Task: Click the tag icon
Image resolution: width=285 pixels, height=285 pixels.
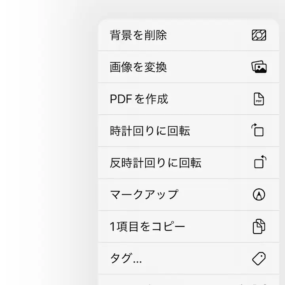Action: tap(259, 258)
